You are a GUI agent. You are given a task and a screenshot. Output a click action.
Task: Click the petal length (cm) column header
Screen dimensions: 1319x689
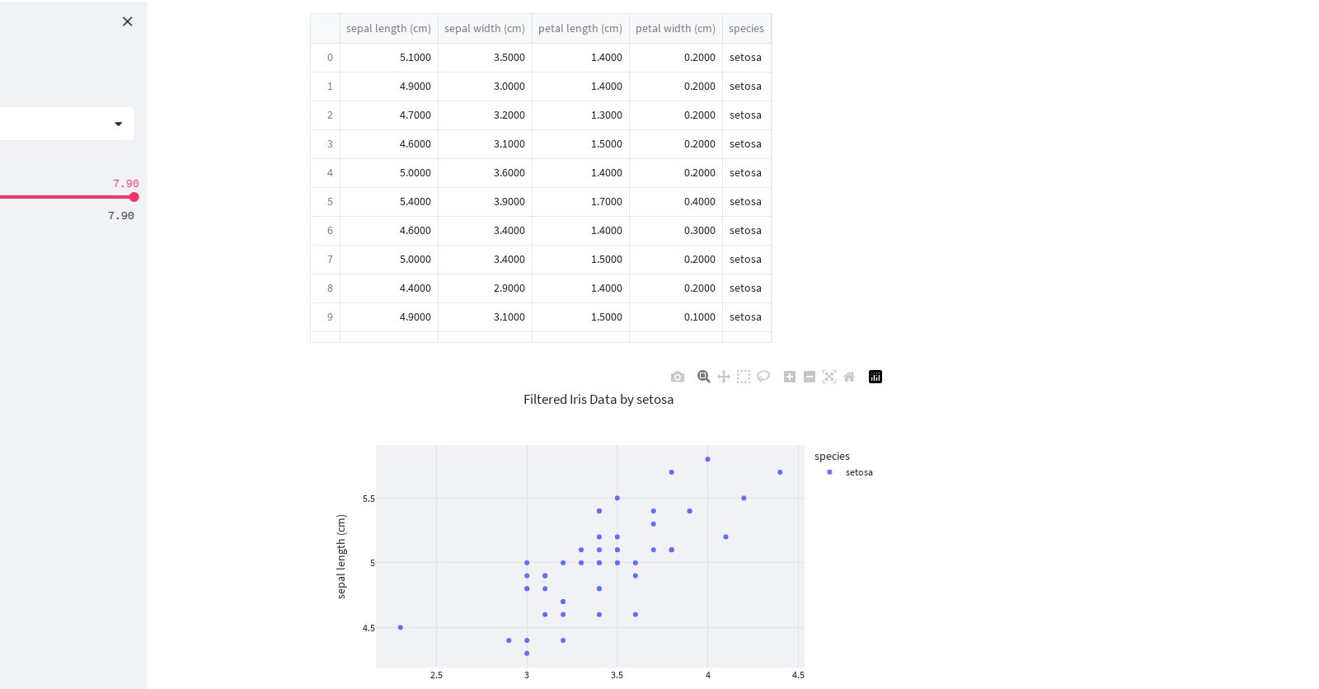(x=580, y=28)
